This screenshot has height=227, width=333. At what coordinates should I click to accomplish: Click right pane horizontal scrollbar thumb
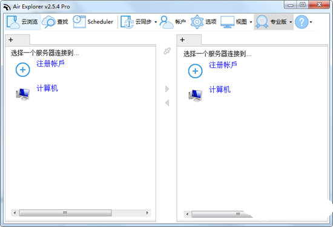pyautogui.click(x=222, y=214)
